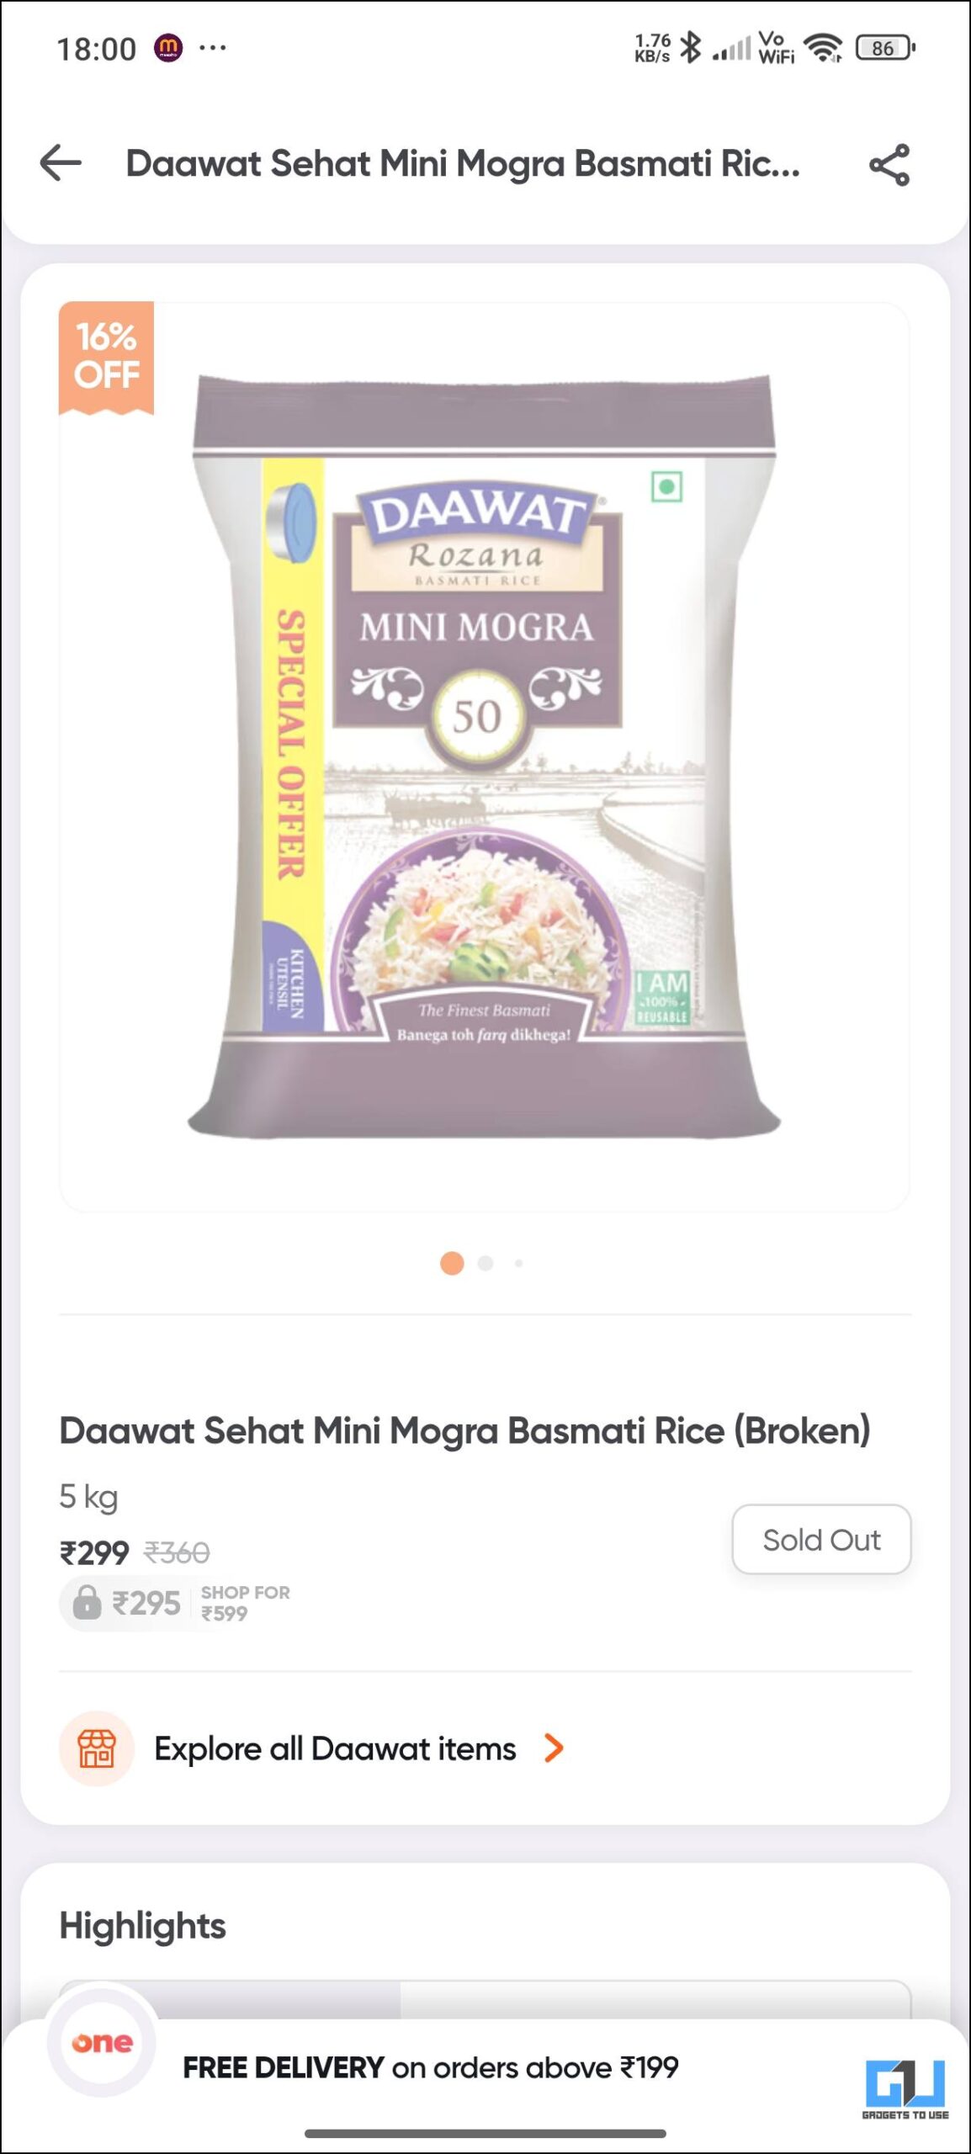Select the first image carousel dot

(452, 1263)
